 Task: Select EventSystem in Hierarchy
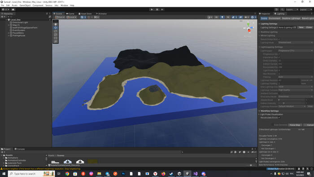point(19,30)
